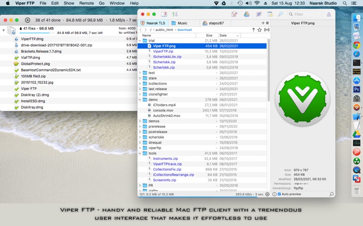This screenshot has width=363, height=226.
Task: Cancel all transfers in queue window
Action: [x=27, y=20]
